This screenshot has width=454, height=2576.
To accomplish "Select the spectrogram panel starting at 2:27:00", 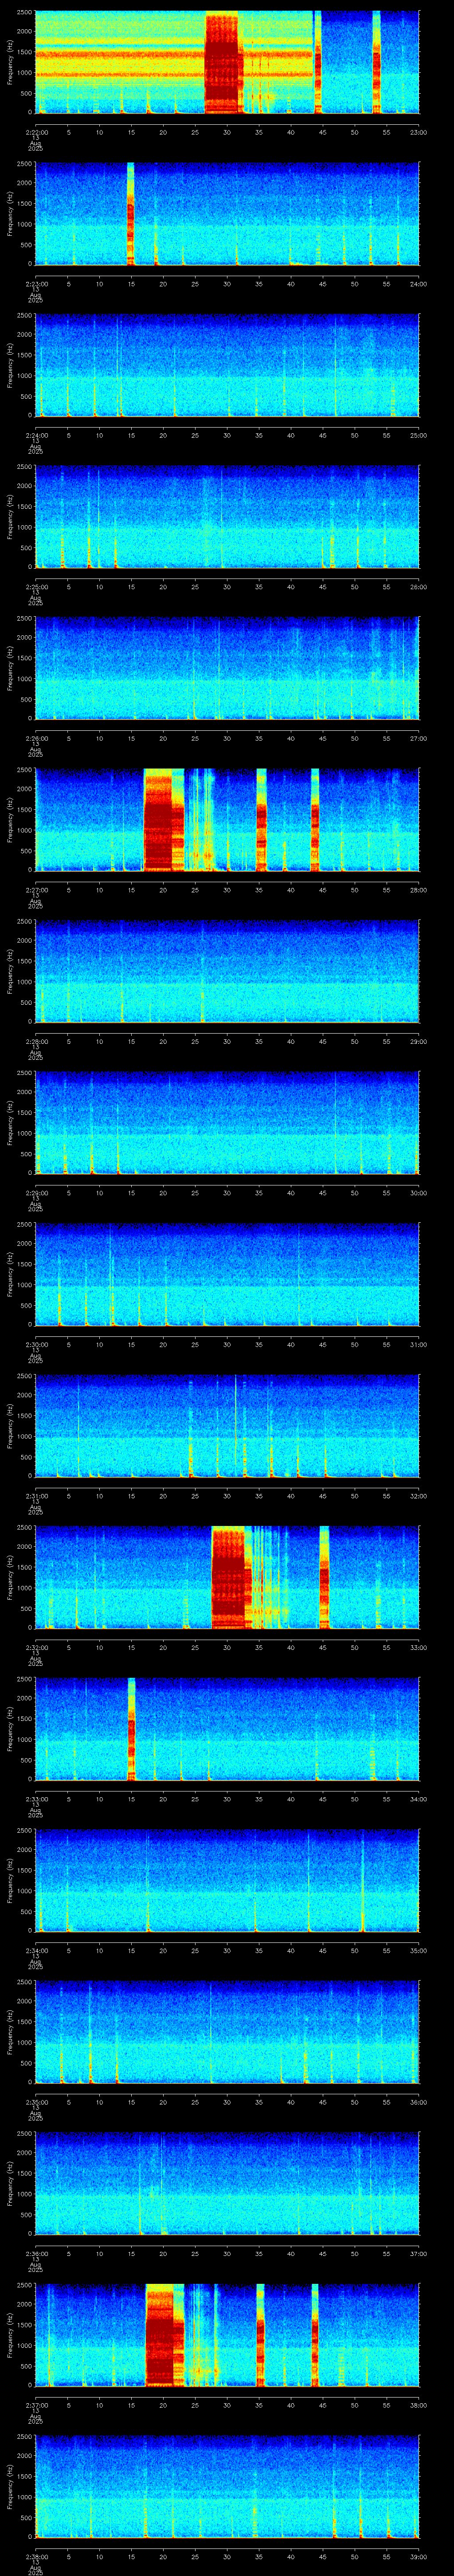I will [227, 820].
